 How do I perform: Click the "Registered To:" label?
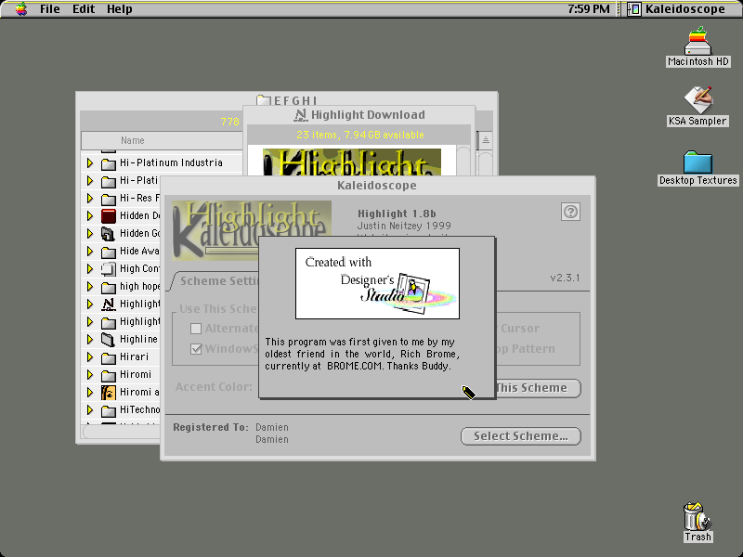(x=211, y=427)
